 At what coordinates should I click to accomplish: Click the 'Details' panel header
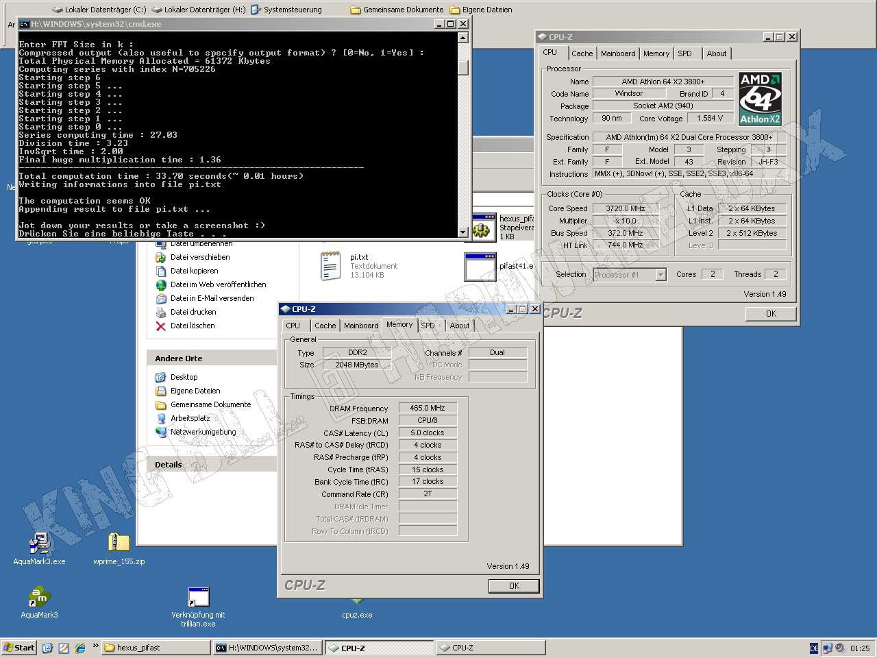pyautogui.click(x=211, y=464)
